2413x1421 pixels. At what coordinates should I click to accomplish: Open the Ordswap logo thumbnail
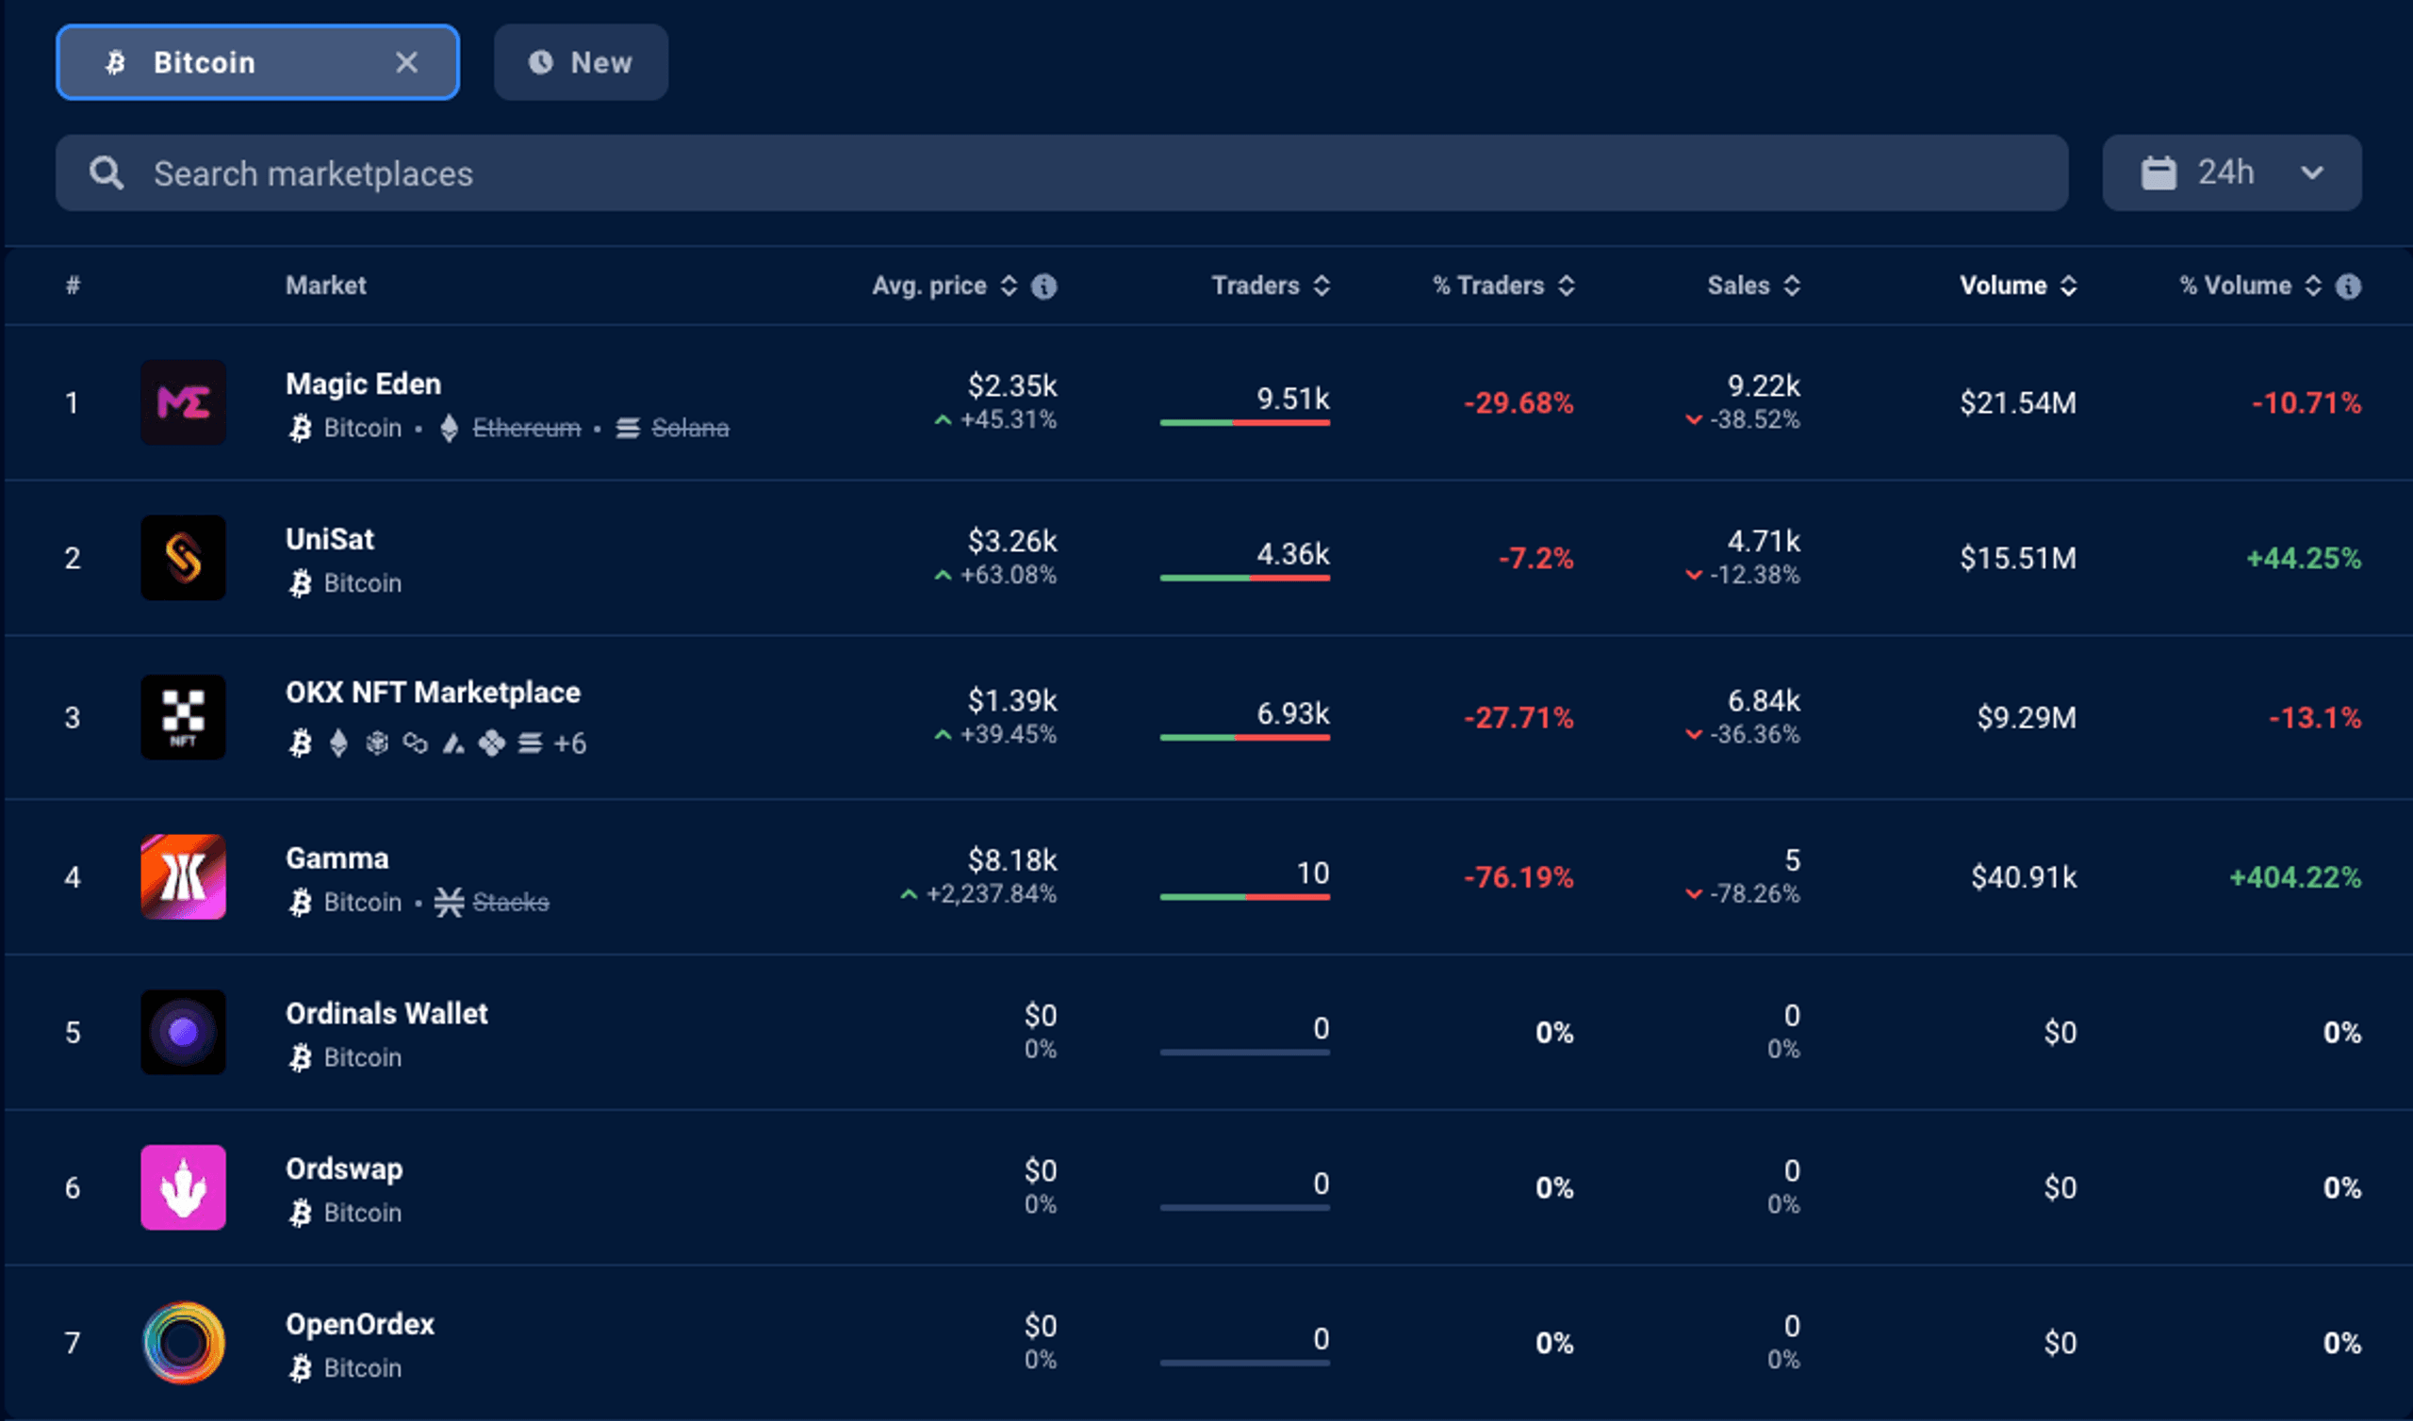tap(183, 1187)
